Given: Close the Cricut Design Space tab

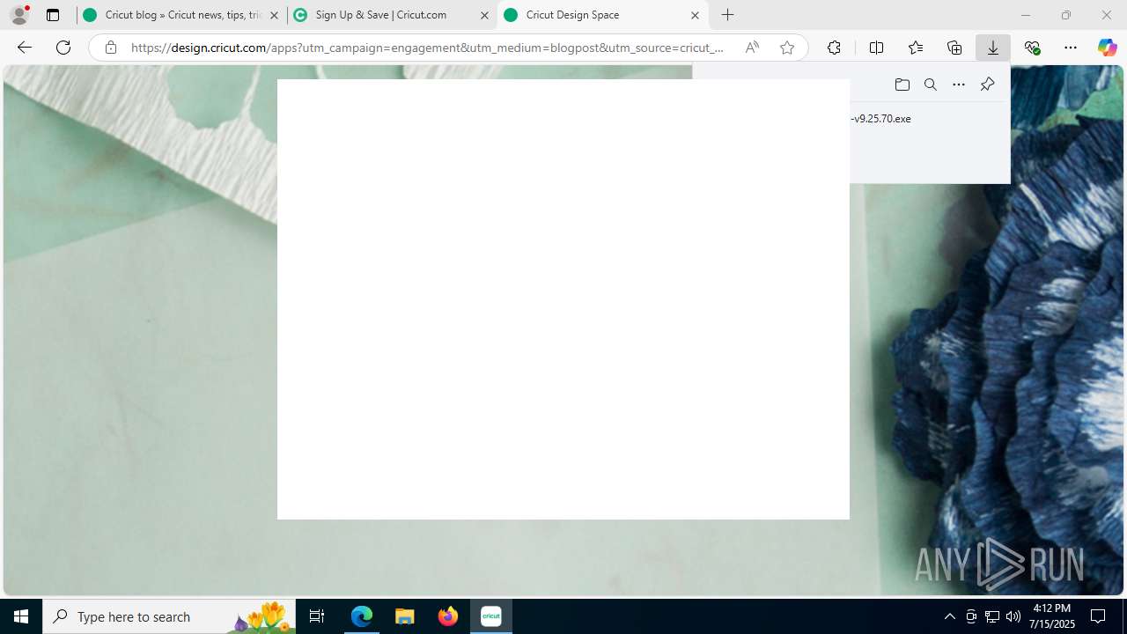Looking at the screenshot, I should click(x=695, y=15).
